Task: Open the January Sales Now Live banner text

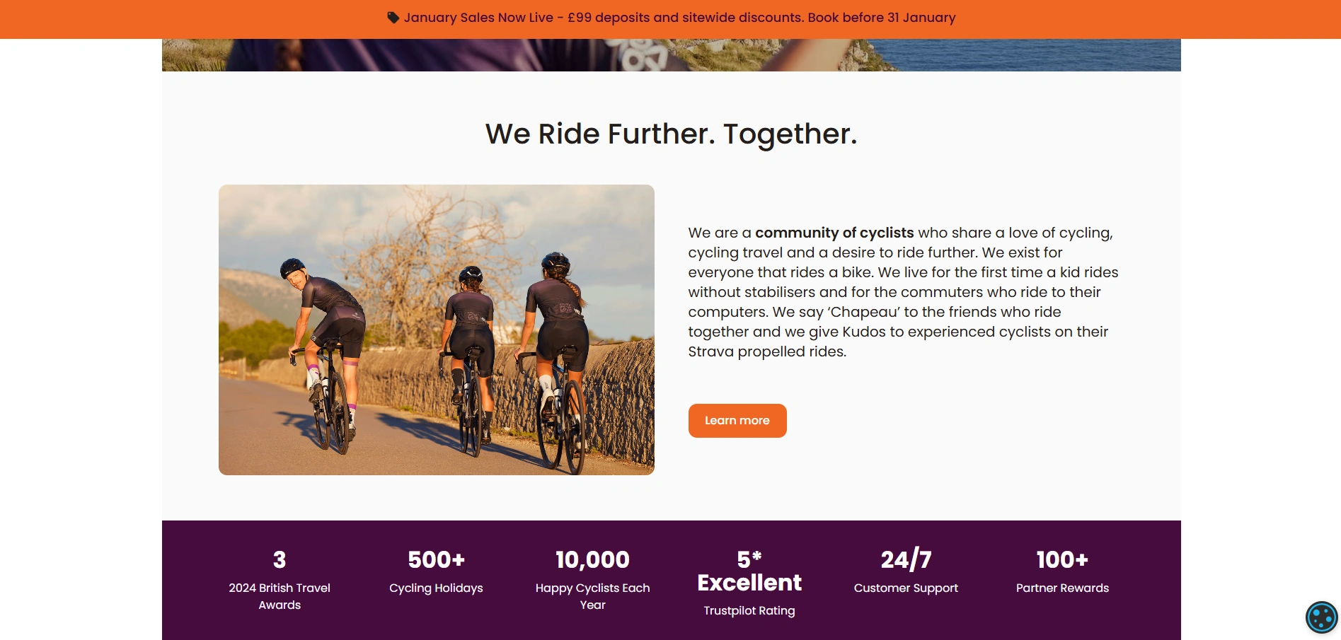Action: click(679, 18)
